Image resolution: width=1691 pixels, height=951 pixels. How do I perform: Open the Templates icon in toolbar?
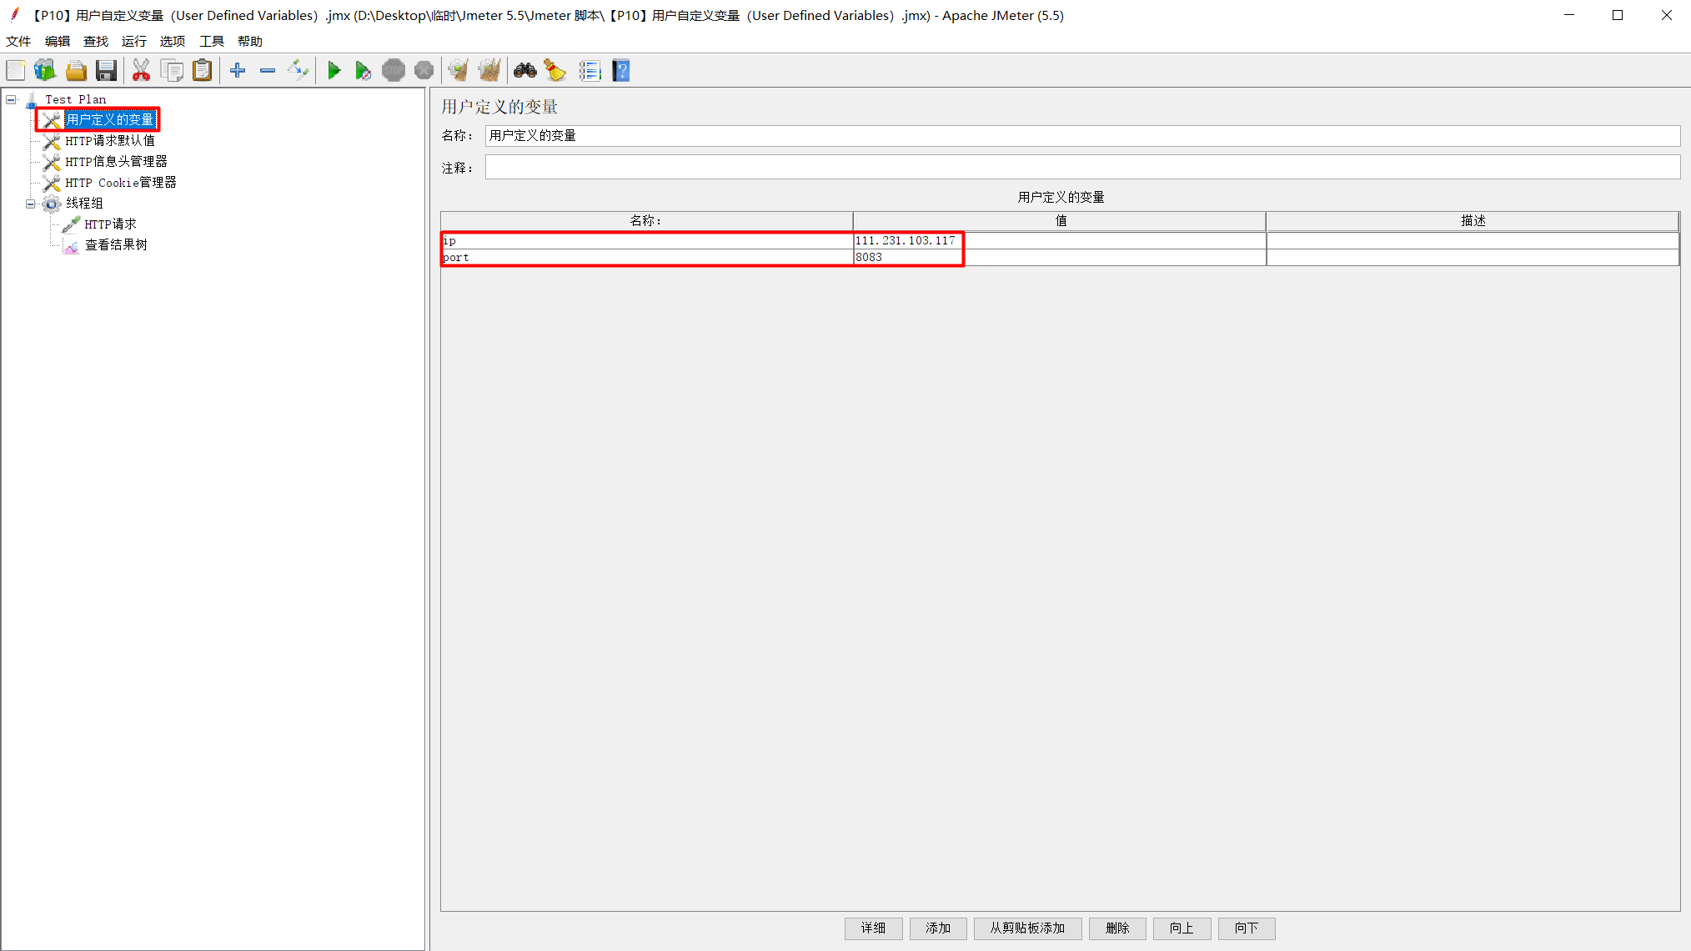[x=45, y=71]
